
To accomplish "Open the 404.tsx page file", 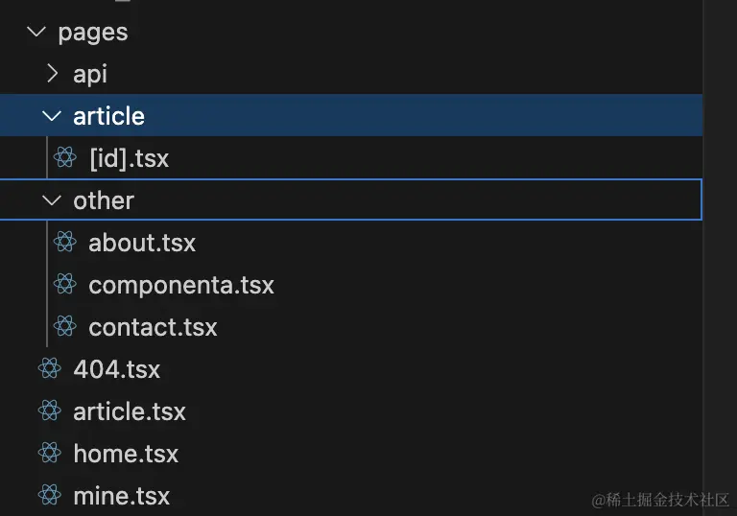I will (x=116, y=369).
